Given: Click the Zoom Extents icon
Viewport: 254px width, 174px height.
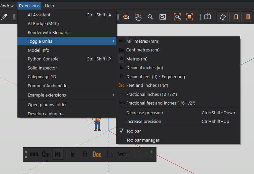Looking at the screenshot, I should [177, 17].
